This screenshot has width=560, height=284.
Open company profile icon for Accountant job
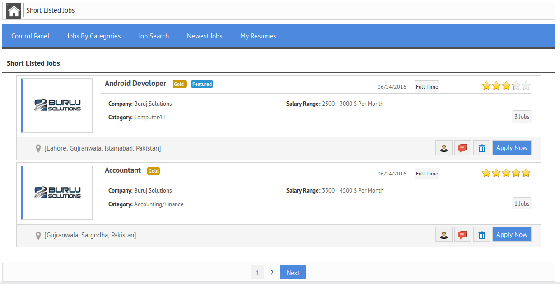point(444,235)
